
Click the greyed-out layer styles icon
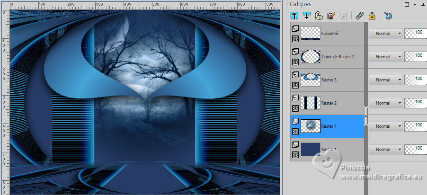[343, 16]
